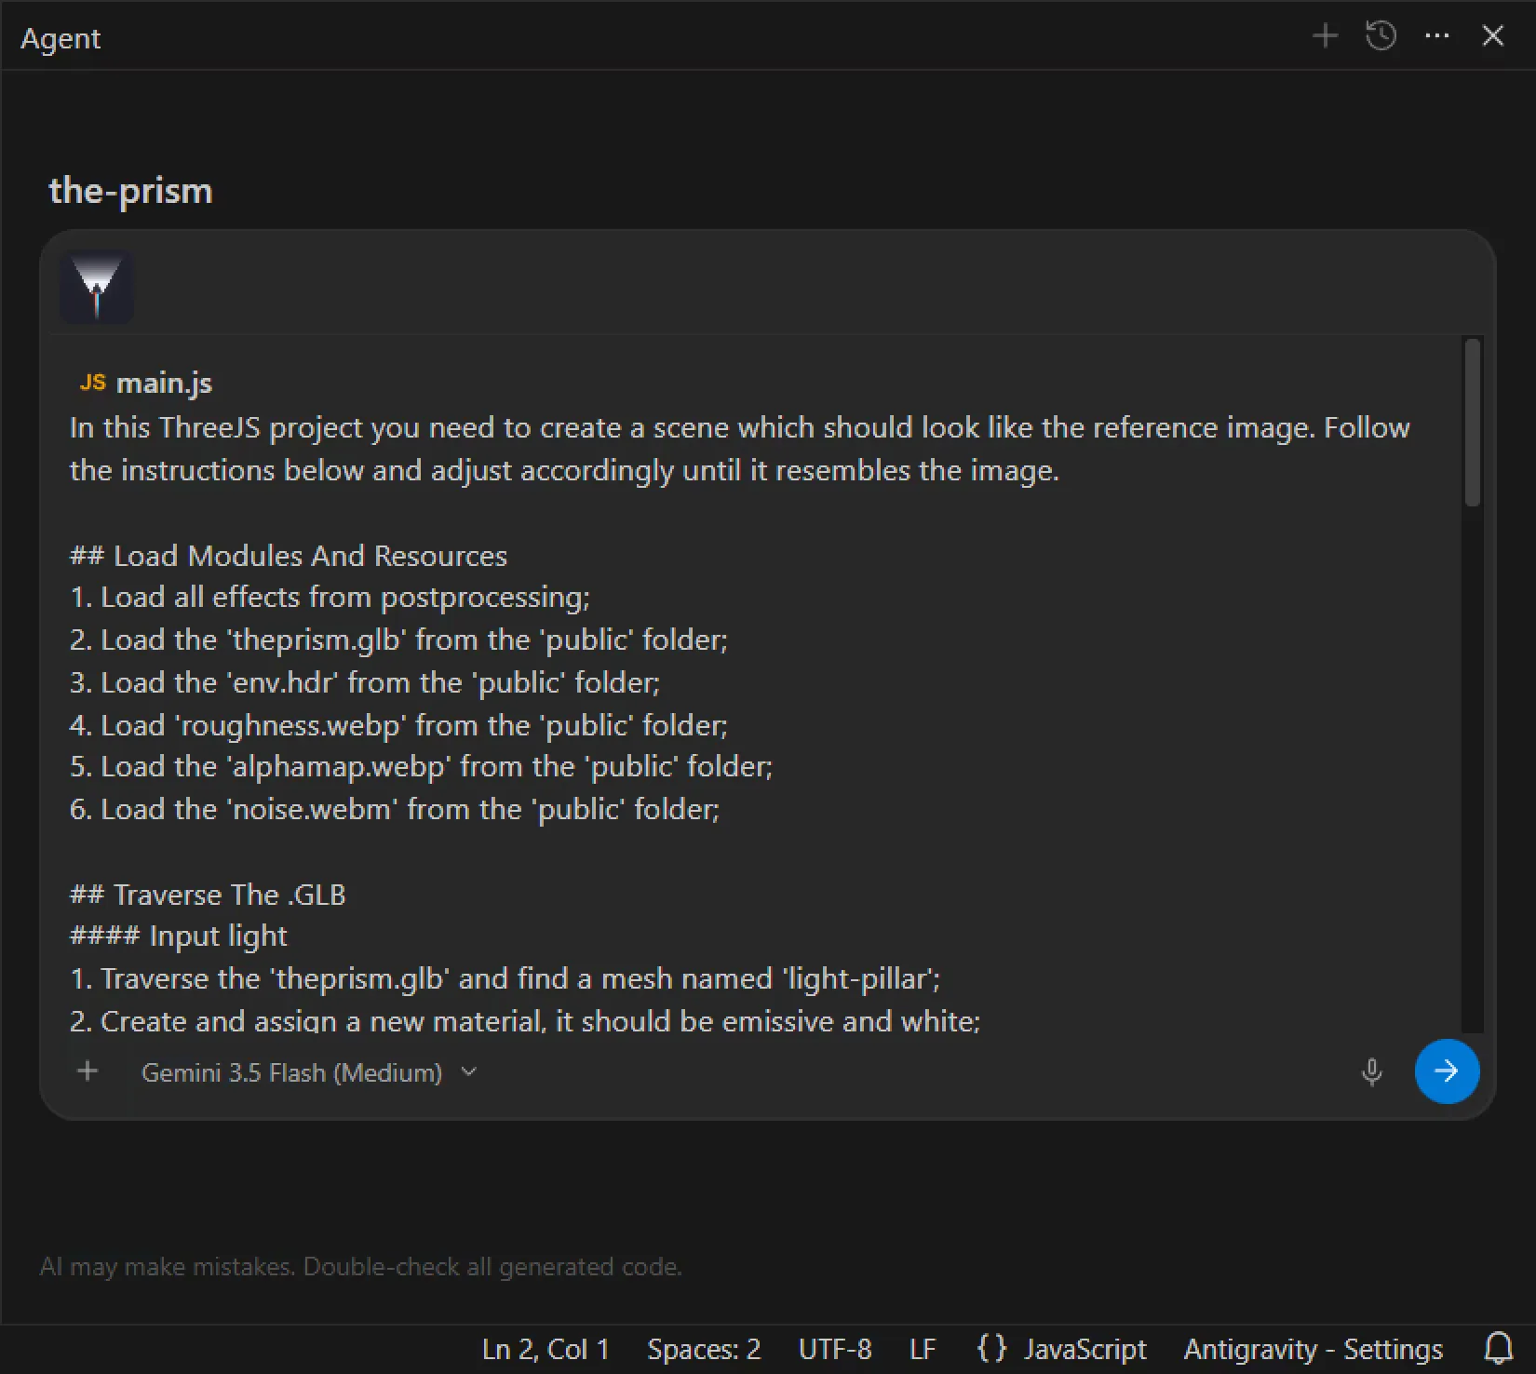The width and height of the screenshot is (1536, 1374).
Task: Change indentation via Spaces: 2
Action: click(x=704, y=1349)
